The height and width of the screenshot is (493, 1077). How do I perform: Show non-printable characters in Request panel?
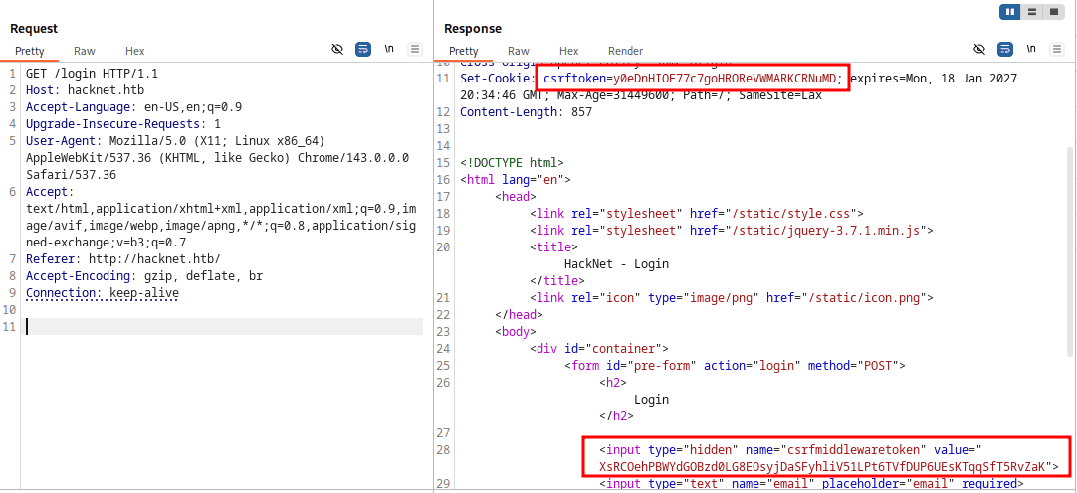389,49
